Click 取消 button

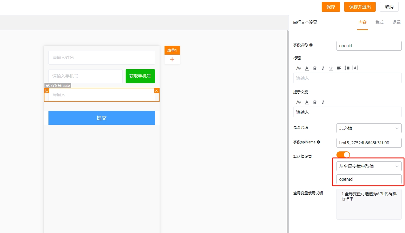click(x=389, y=7)
